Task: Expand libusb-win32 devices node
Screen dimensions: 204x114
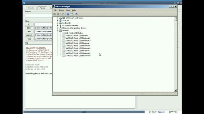Action: click(x=57, y=25)
